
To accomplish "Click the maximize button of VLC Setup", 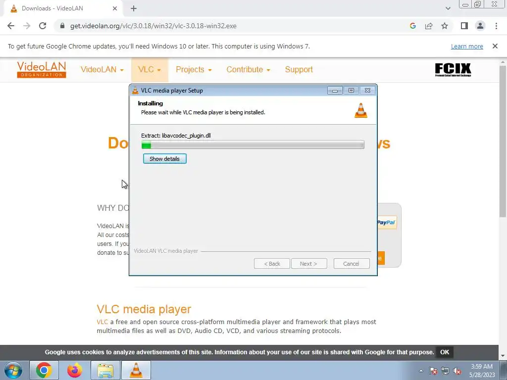I will click(351, 91).
